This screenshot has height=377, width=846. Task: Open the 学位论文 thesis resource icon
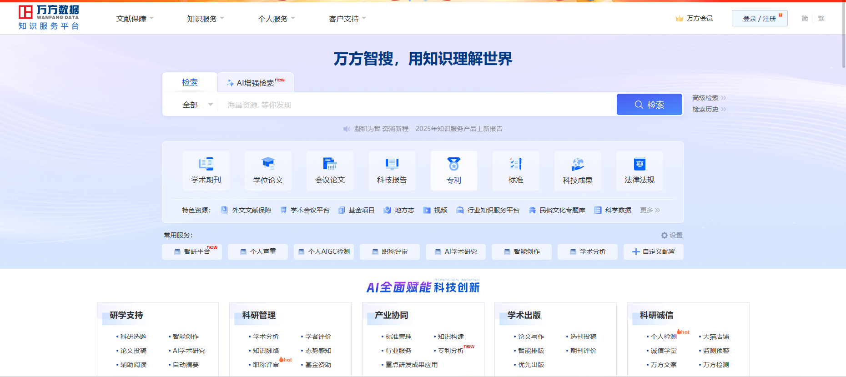pyautogui.click(x=268, y=164)
